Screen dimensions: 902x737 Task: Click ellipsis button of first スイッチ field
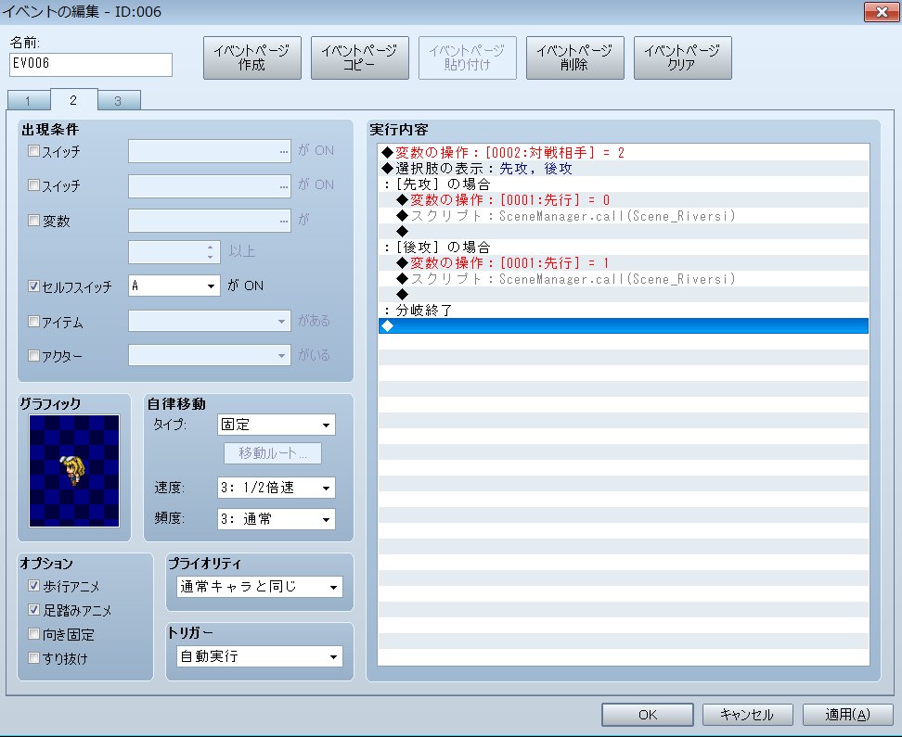click(283, 151)
